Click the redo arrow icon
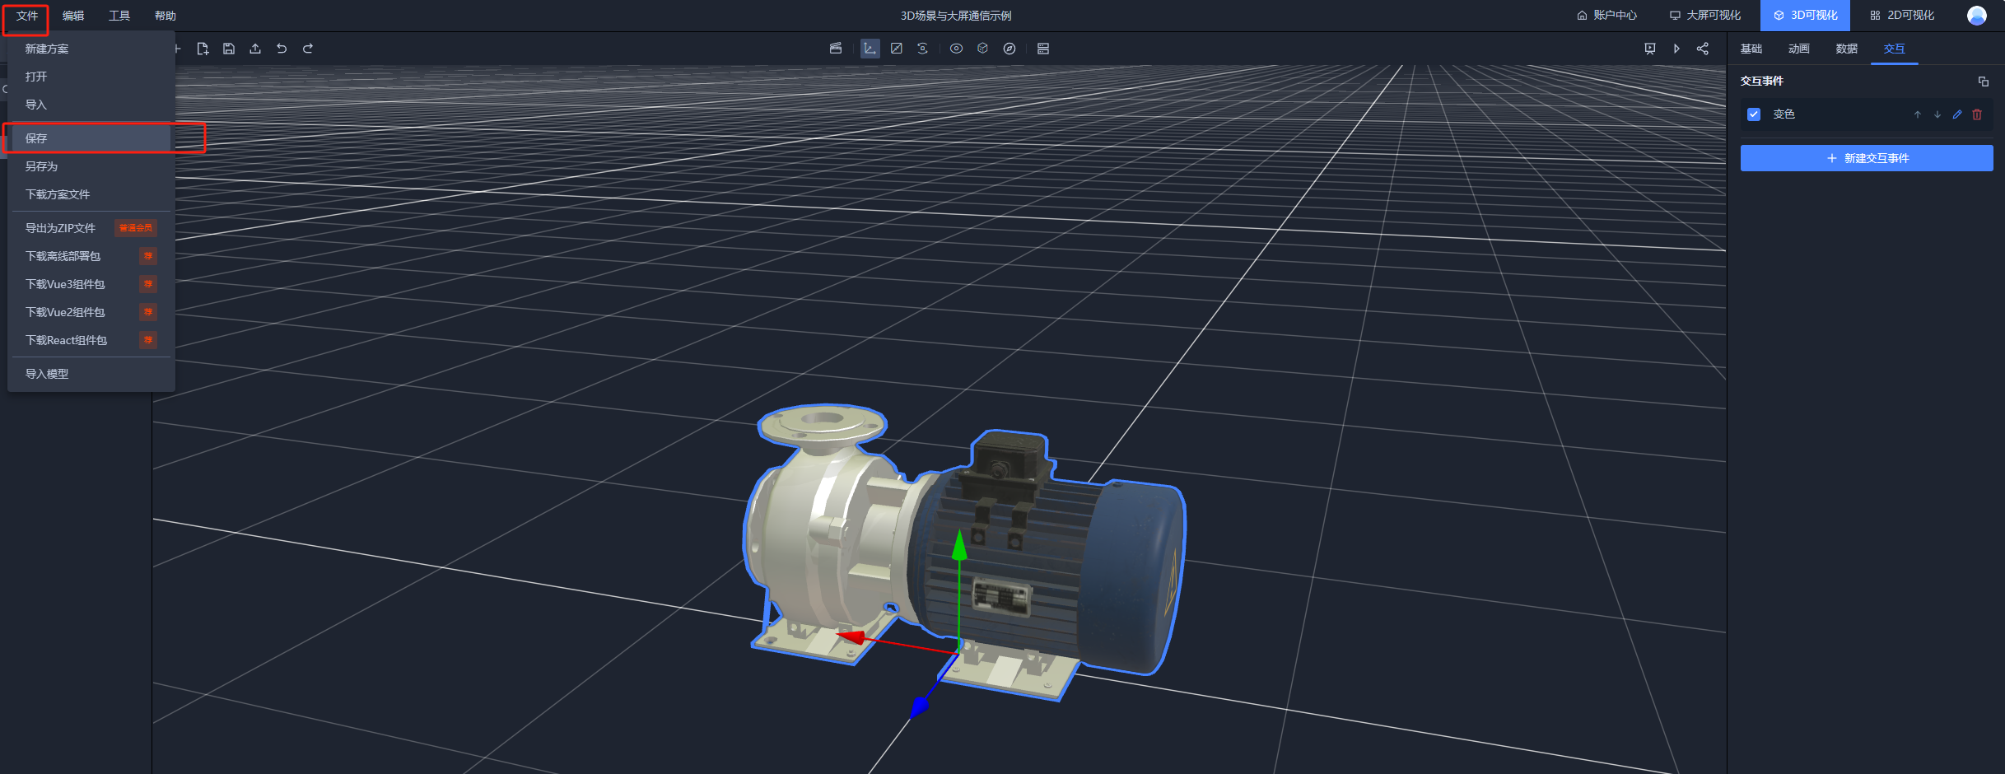This screenshot has height=774, width=2005. [308, 49]
